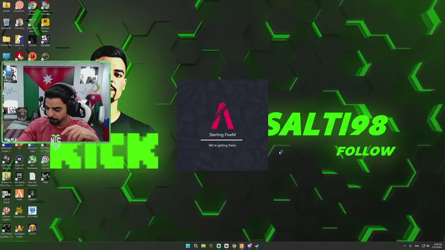This screenshot has width=445, height=250.
Task: Open volume control in system tray
Action: tap(428, 246)
